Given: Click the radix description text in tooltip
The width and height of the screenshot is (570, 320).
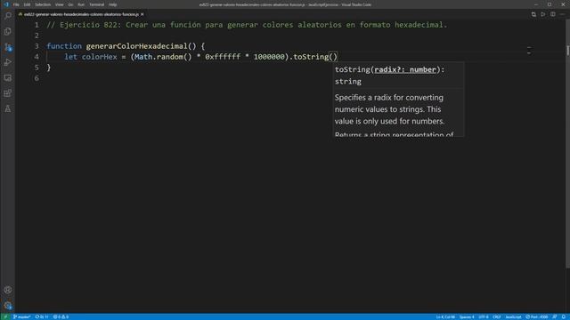Looking at the screenshot, I should coord(390,109).
